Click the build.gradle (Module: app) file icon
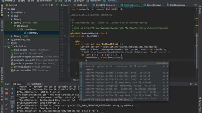 coord(12,53)
